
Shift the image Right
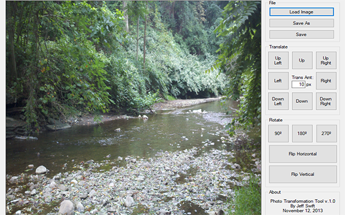[326, 80]
